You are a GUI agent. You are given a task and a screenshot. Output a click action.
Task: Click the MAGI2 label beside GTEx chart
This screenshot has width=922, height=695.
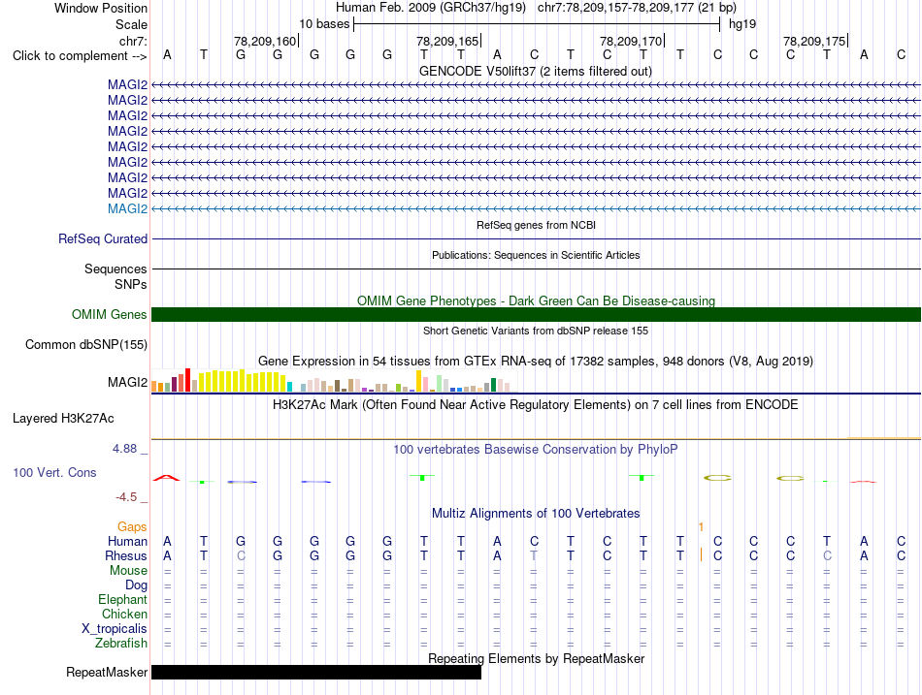[x=127, y=383]
